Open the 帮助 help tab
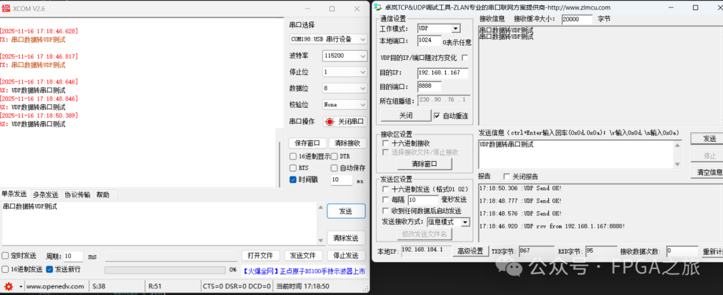Image resolution: width=723 pixels, height=295 pixels. coord(103,195)
